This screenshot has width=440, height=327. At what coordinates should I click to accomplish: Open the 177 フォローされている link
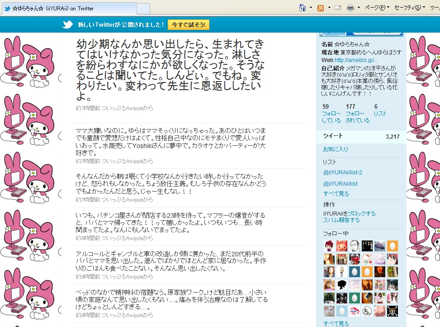click(357, 114)
